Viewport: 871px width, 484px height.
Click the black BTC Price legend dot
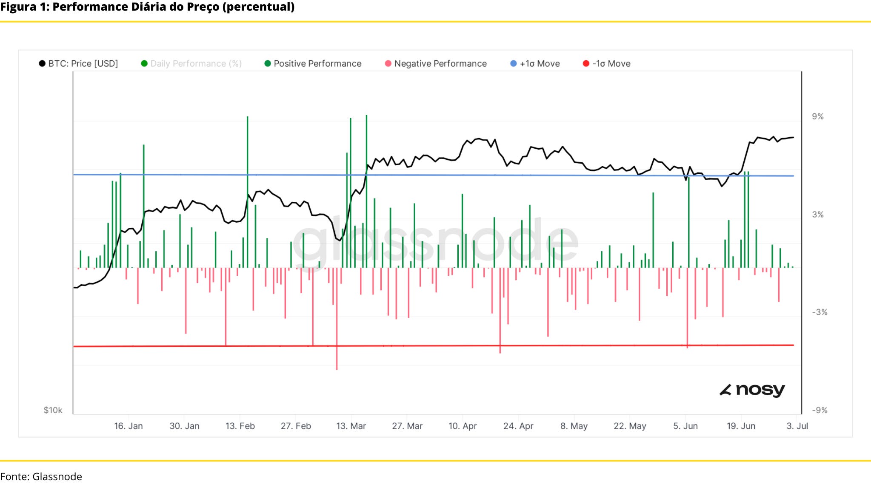click(42, 64)
